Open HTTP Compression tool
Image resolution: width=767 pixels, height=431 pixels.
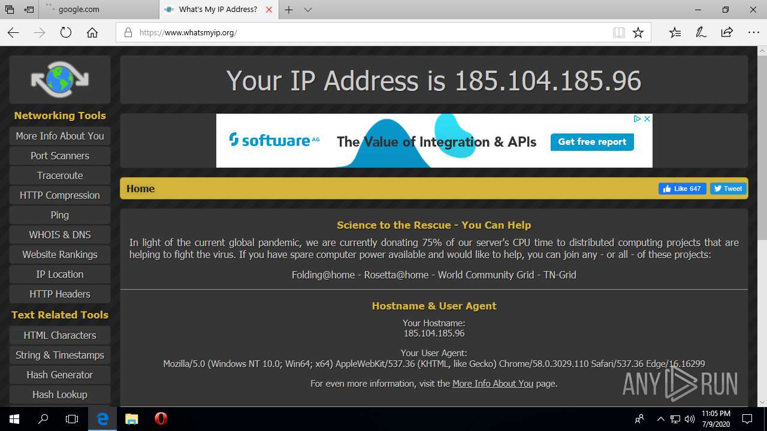point(60,195)
